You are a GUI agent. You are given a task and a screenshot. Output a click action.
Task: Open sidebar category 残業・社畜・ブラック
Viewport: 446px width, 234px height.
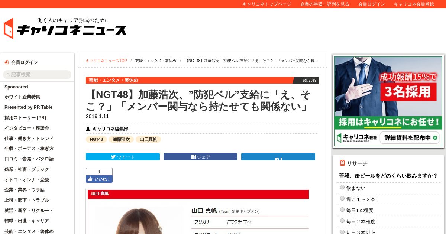tap(27, 169)
